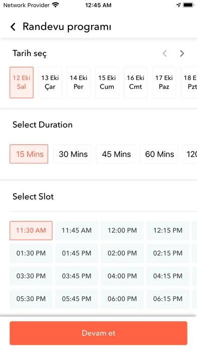Tap the battery icon in status bar
This screenshot has width=197, height=350.
pyautogui.click(x=188, y=5)
